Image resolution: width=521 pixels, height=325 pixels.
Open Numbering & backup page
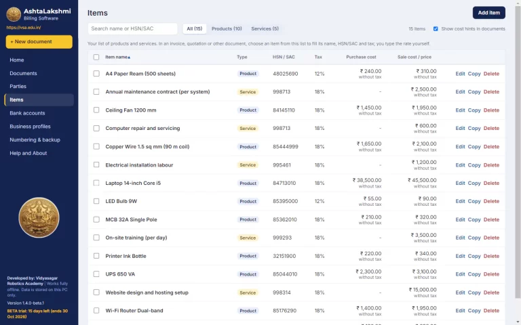pyautogui.click(x=39, y=139)
